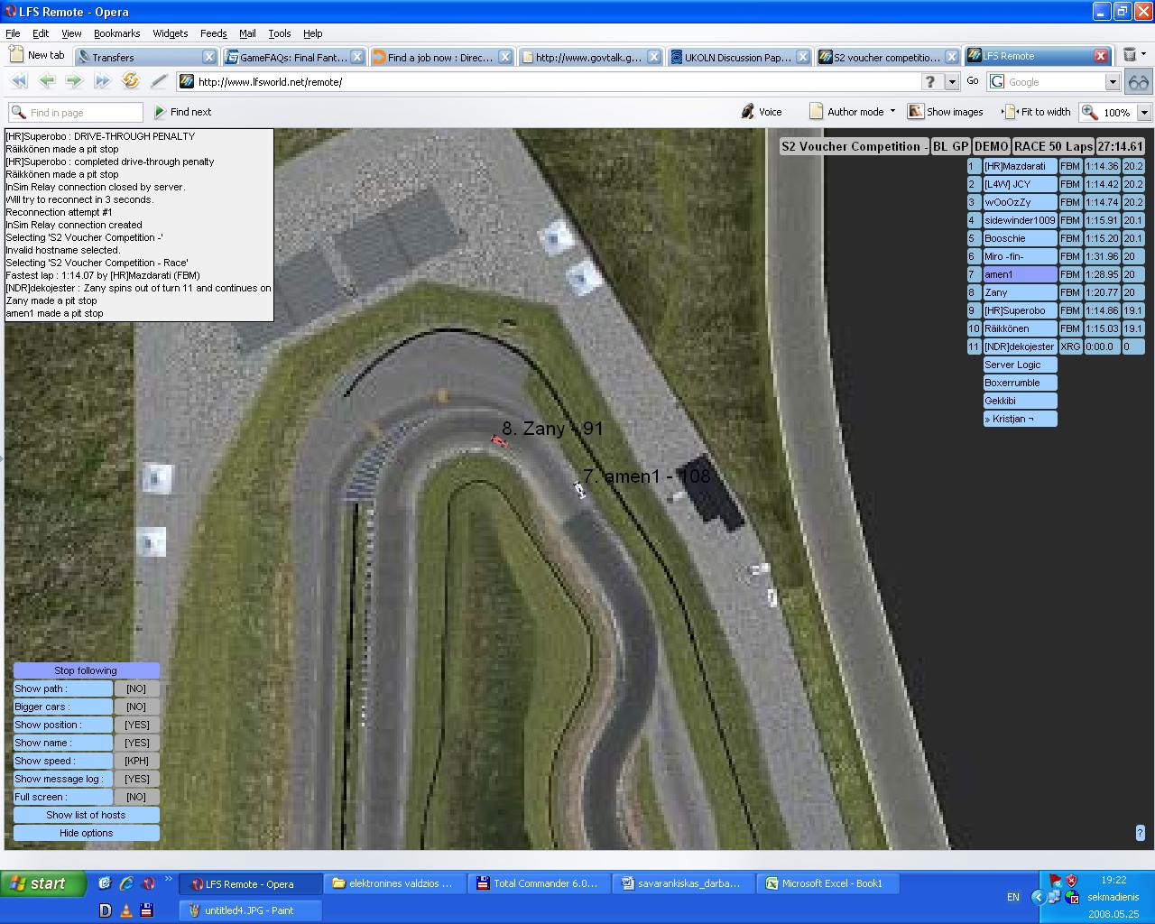Select driver [HR]Mazdarati in standings
This screenshot has width=1155, height=924.
click(1020, 166)
